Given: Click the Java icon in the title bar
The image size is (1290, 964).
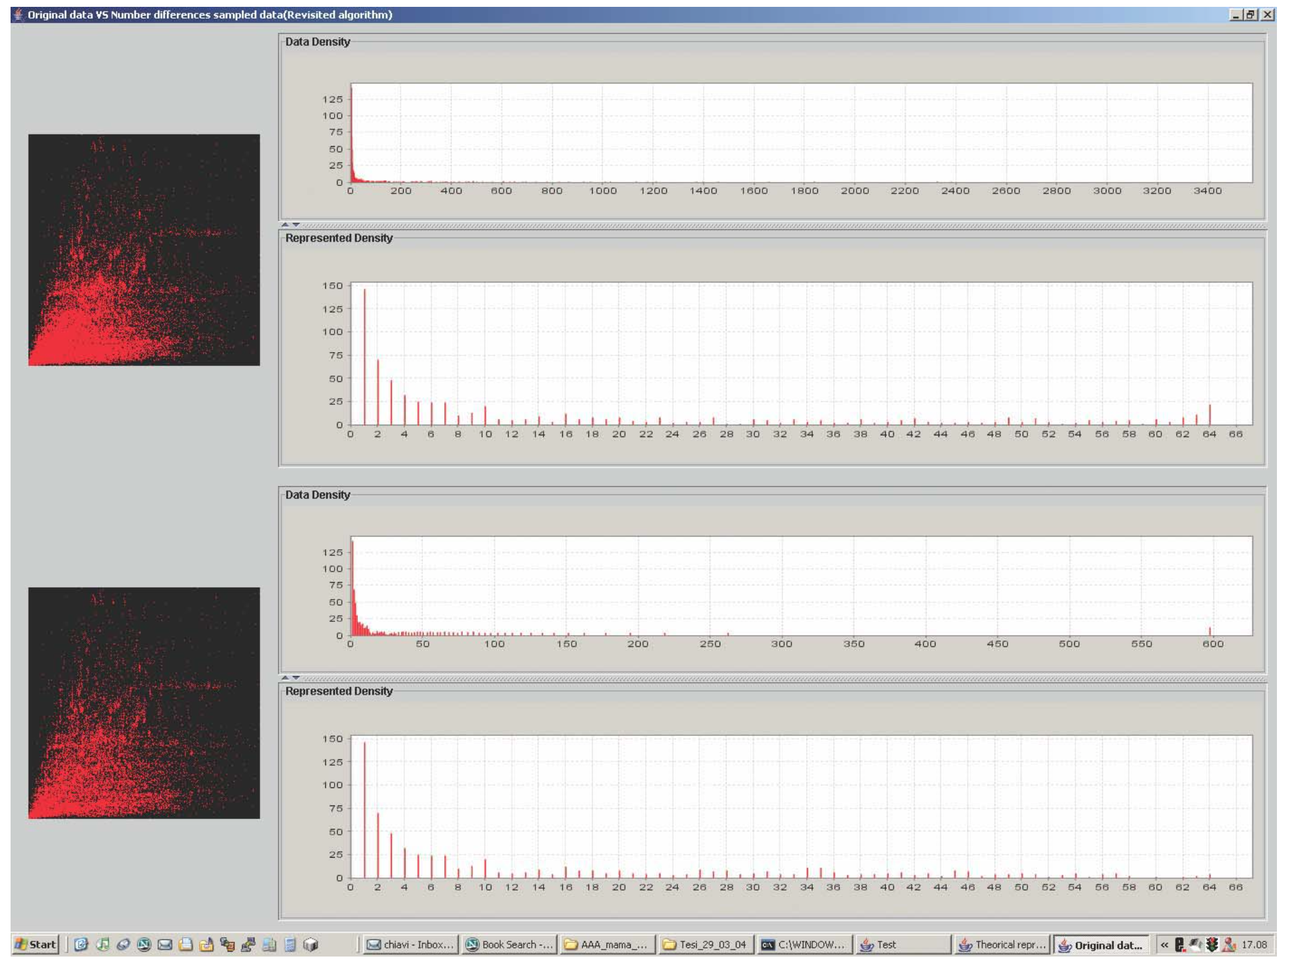Looking at the screenshot, I should point(18,14).
